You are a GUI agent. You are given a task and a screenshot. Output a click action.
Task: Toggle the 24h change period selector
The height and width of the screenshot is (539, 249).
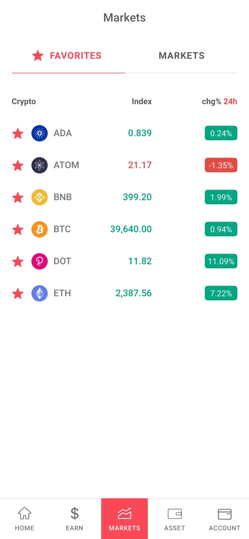pos(230,102)
